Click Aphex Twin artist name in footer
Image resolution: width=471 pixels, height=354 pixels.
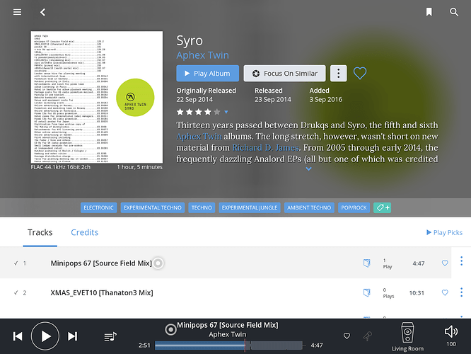(x=228, y=334)
